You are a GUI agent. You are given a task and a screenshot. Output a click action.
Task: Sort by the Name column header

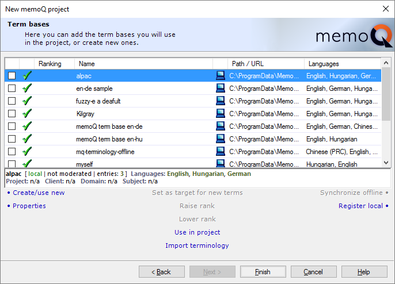pyautogui.click(x=143, y=64)
